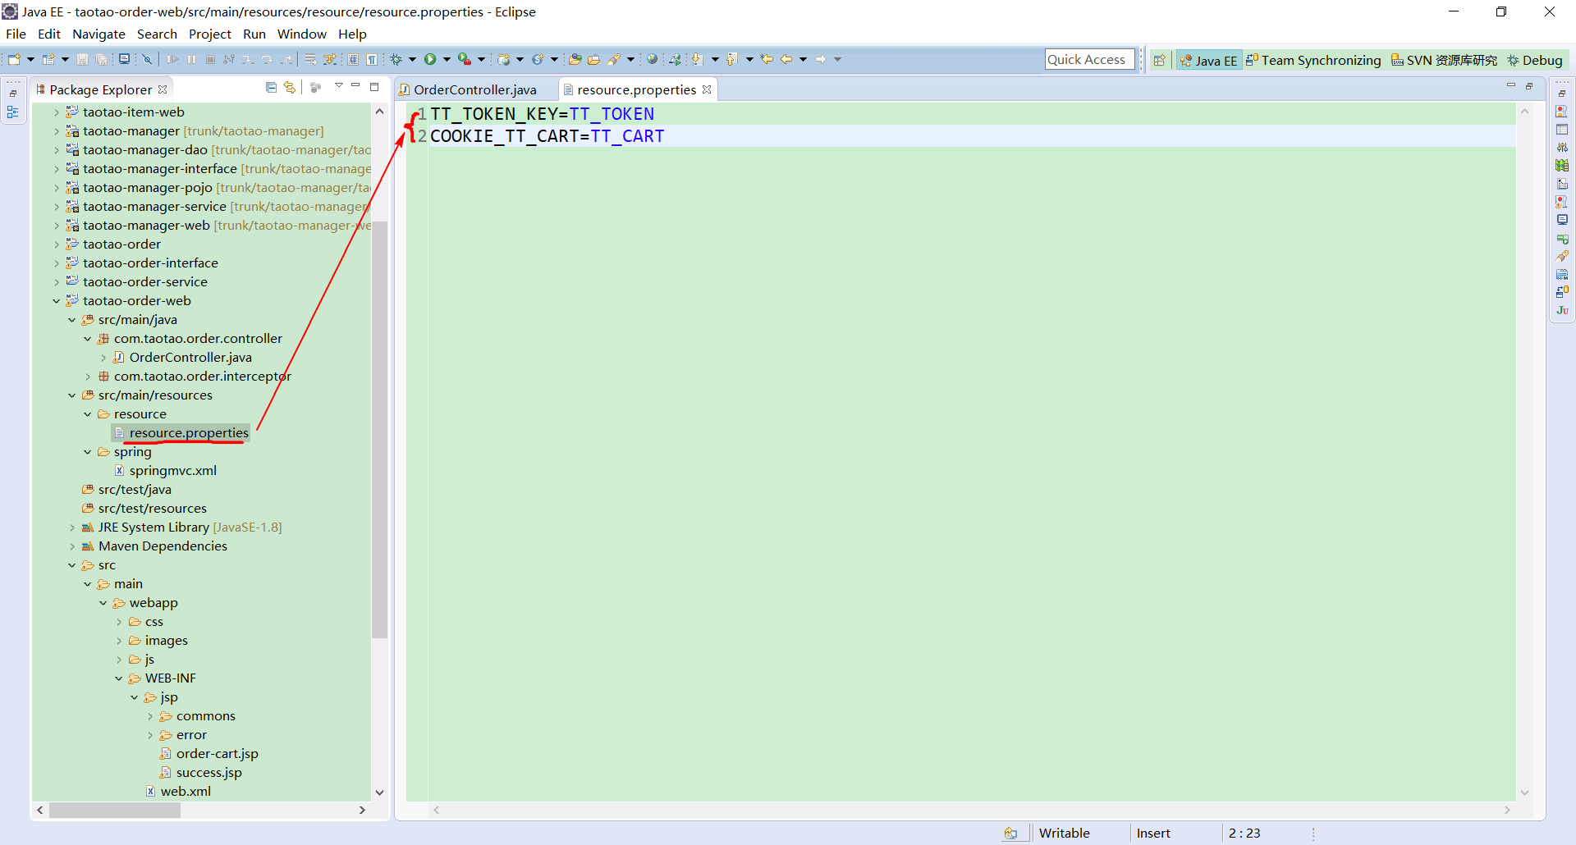Minimize the Package Explorer panel
Image resolution: width=1576 pixels, height=845 pixels.
coord(355,86)
